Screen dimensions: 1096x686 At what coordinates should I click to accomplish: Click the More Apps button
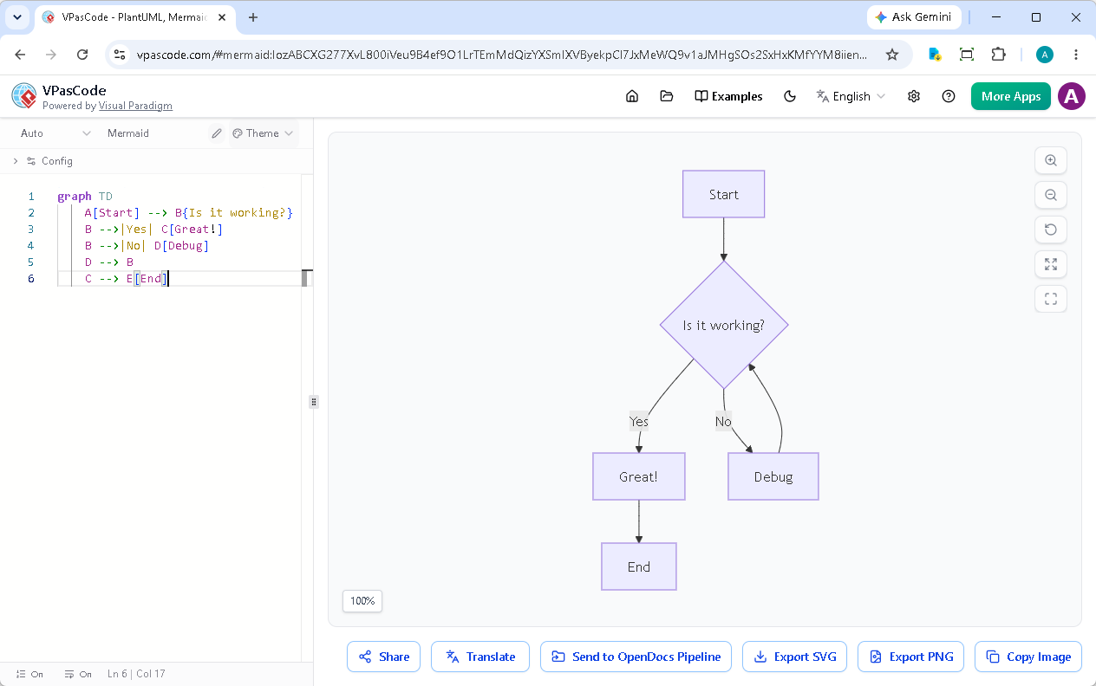click(x=1011, y=96)
